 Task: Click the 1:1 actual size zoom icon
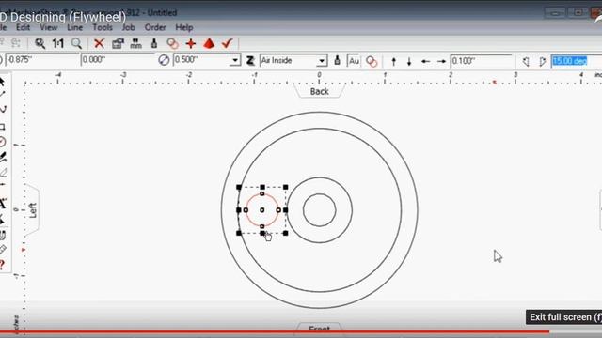58,43
